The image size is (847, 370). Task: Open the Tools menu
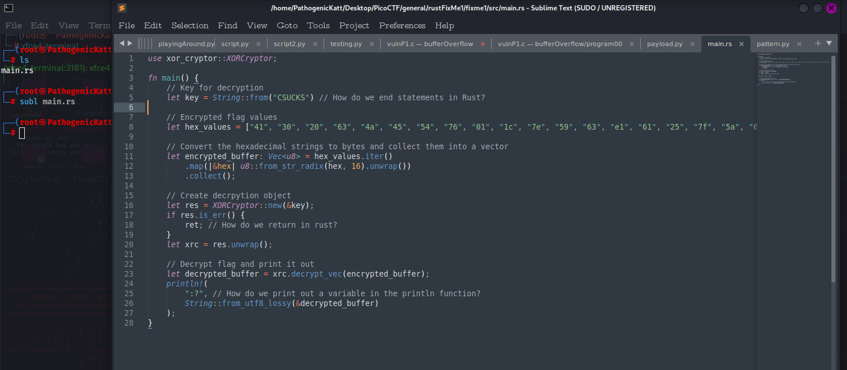(318, 25)
